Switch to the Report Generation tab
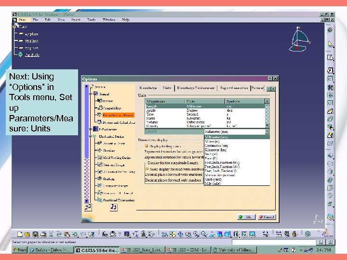 (x=234, y=88)
